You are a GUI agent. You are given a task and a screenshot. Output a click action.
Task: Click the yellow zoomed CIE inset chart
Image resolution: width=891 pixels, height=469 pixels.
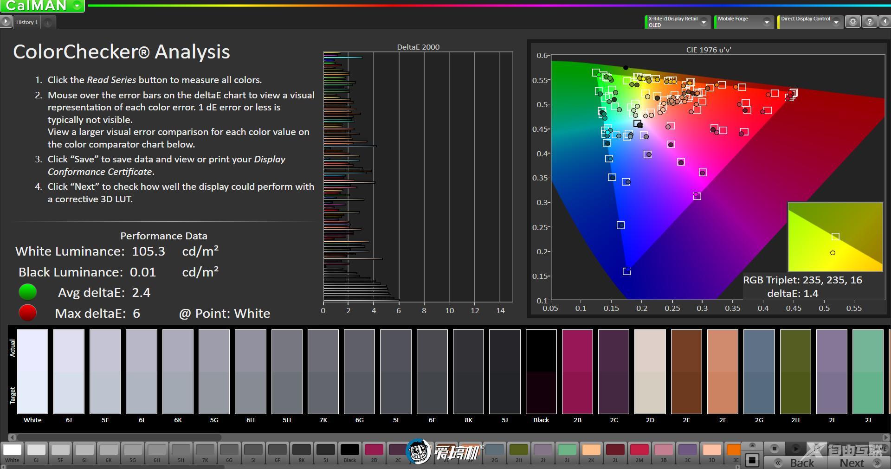click(x=835, y=237)
